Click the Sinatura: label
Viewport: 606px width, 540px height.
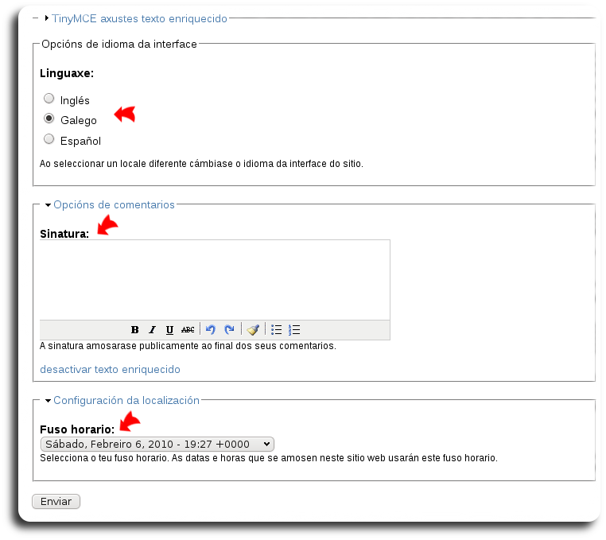point(64,234)
